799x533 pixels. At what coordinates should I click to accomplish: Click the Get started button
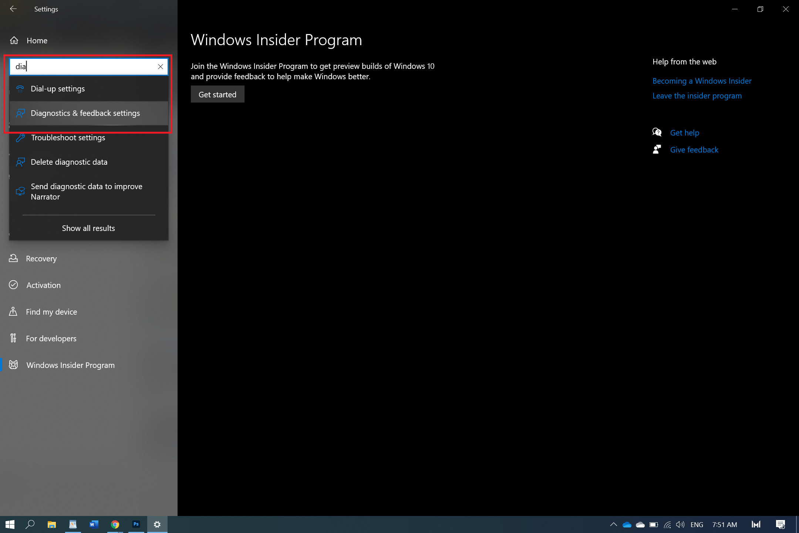pos(218,94)
